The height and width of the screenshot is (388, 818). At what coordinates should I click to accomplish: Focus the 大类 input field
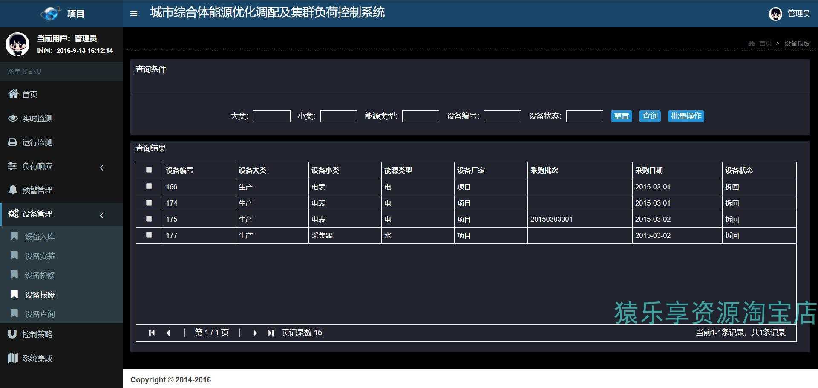pyautogui.click(x=272, y=116)
